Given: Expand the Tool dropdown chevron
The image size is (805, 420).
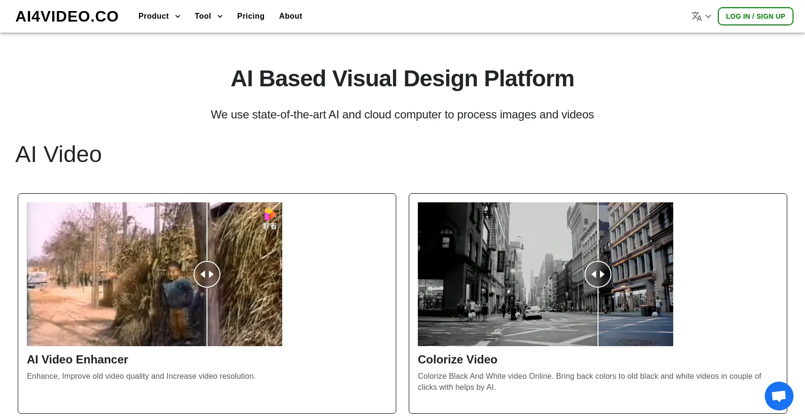Looking at the screenshot, I should (220, 16).
